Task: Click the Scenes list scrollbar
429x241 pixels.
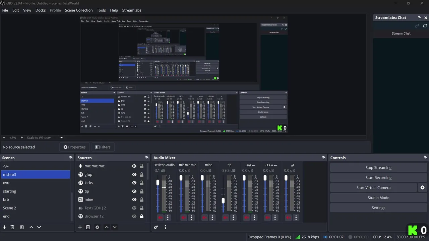Action: tap(72, 206)
